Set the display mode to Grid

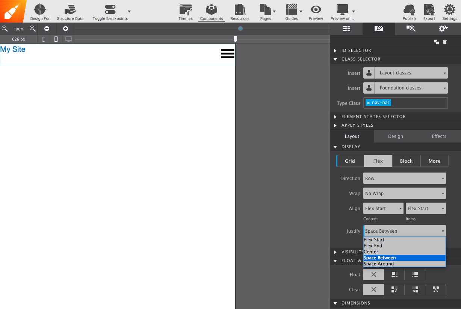pos(350,161)
